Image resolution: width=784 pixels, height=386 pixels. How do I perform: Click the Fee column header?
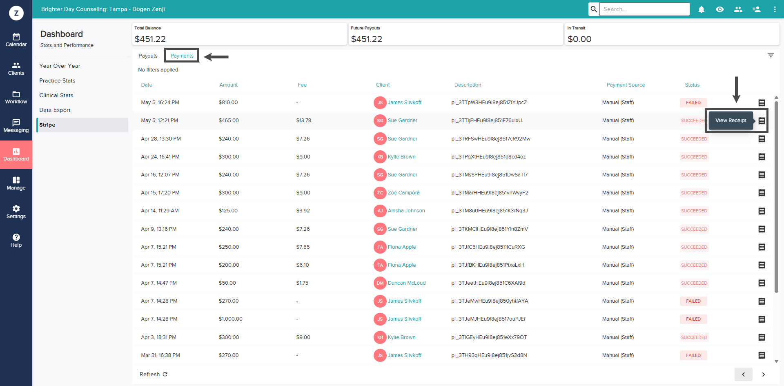302,85
